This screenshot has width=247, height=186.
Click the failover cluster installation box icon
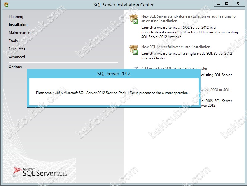pyautogui.click(x=134, y=50)
